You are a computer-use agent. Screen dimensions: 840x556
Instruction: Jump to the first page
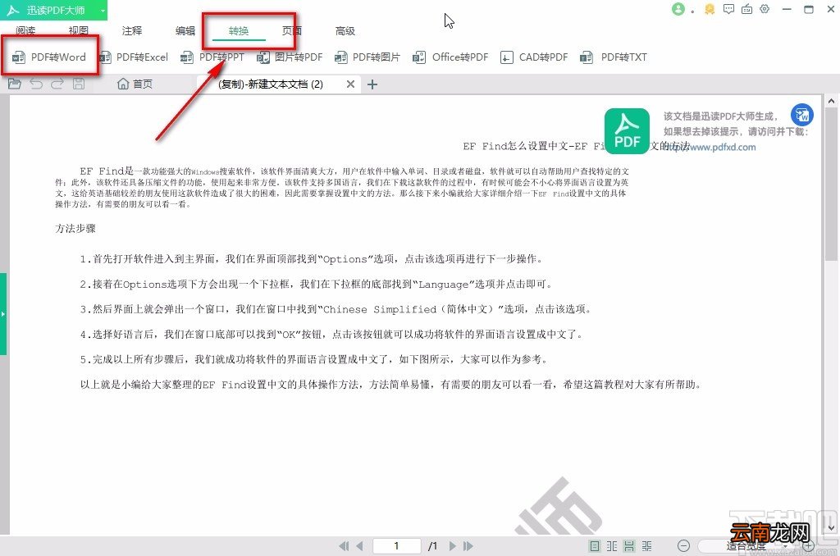tap(344, 546)
